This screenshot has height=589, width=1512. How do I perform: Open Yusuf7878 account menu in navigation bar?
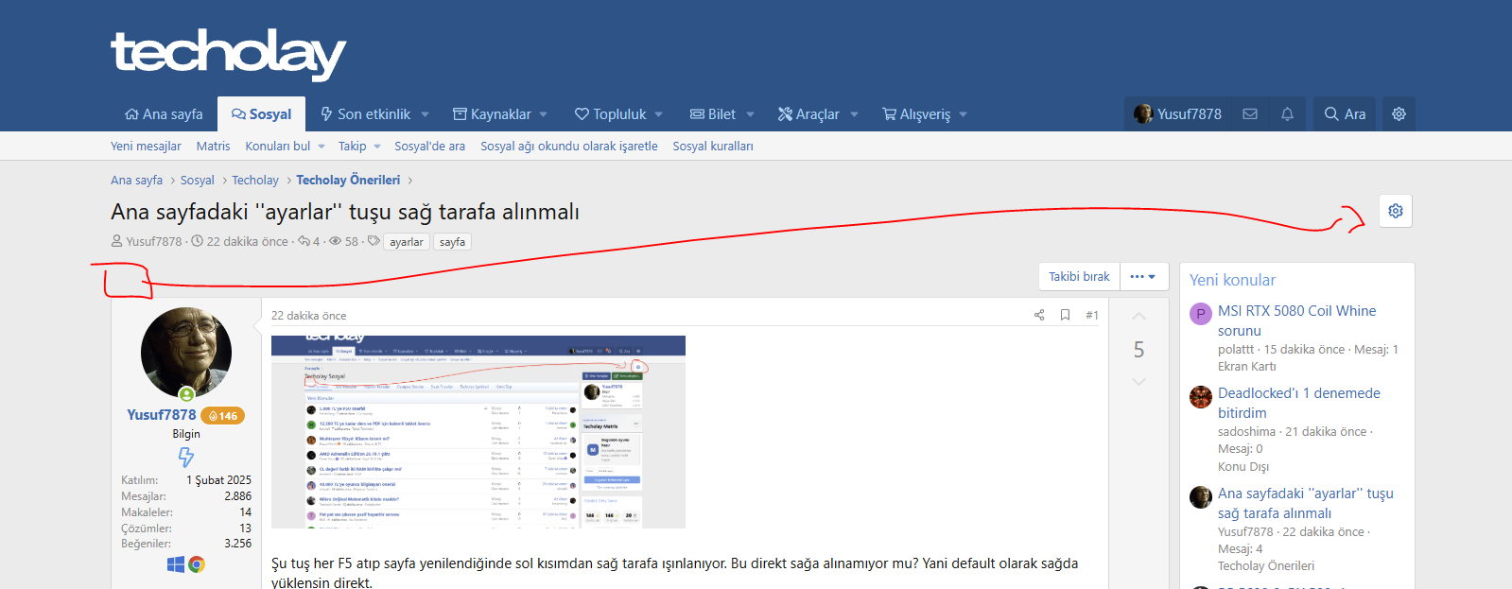[x=1177, y=114]
